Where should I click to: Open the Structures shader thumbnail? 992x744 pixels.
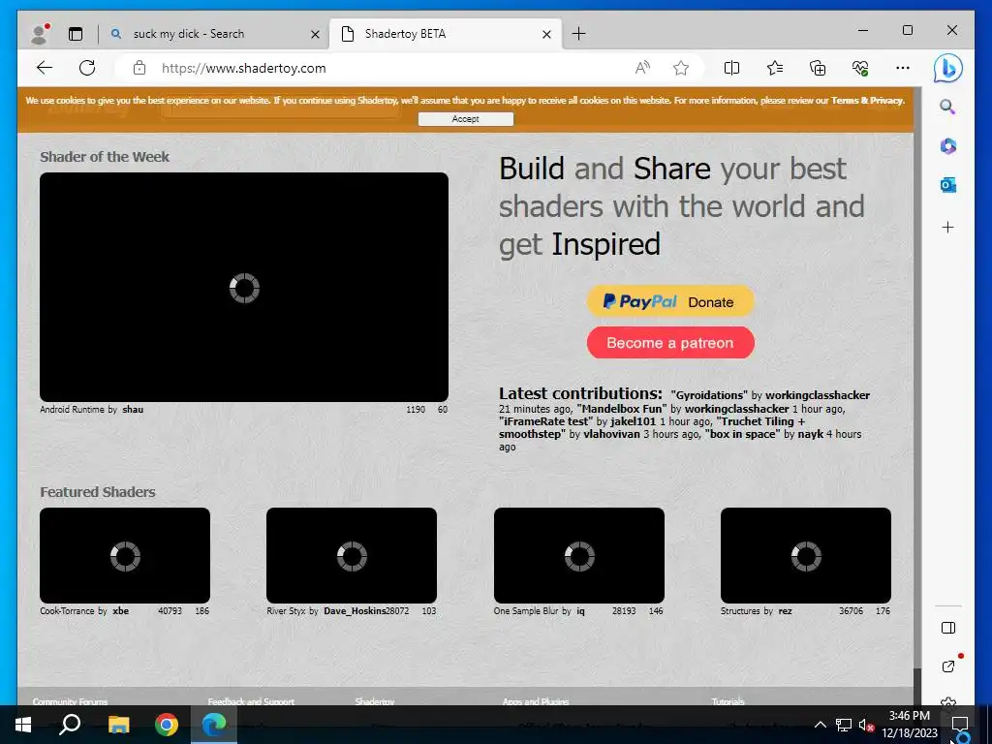[806, 555]
